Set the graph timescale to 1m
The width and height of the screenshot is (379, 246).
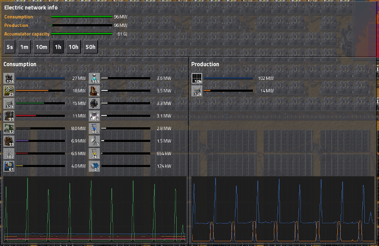pyautogui.click(x=24, y=47)
